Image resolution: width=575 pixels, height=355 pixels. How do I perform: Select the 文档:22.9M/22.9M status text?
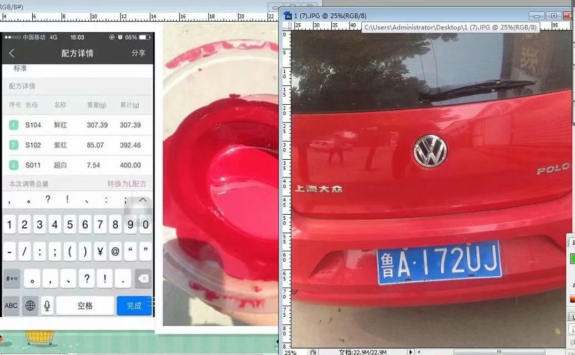[x=362, y=352]
